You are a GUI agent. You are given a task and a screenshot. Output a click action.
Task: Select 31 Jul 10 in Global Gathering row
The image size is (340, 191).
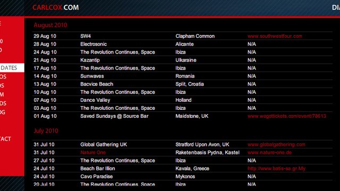[x=44, y=145]
